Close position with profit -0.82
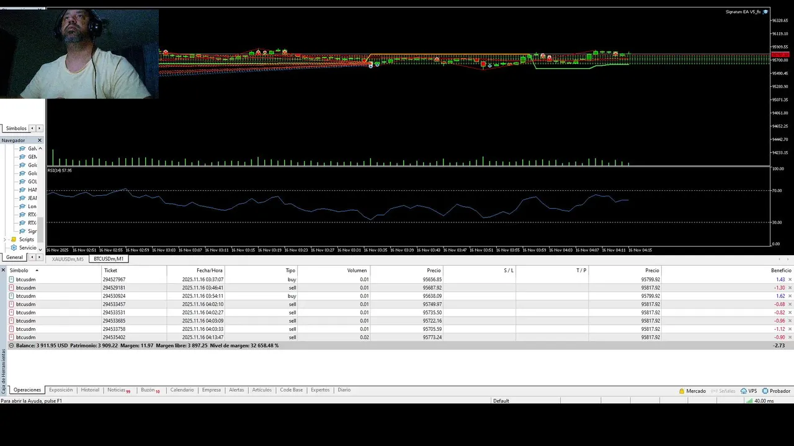794x446 pixels. click(790, 313)
